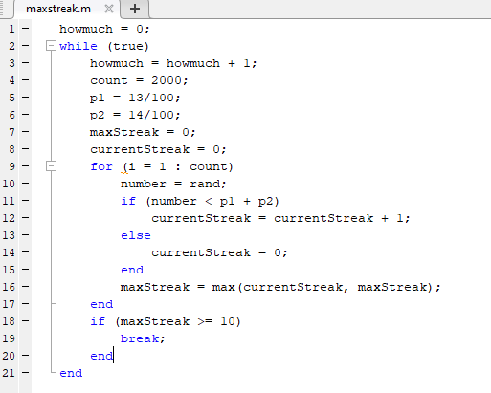
Task: Click 'if (number < p1 + p2)' condition
Action: [x=200, y=201]
